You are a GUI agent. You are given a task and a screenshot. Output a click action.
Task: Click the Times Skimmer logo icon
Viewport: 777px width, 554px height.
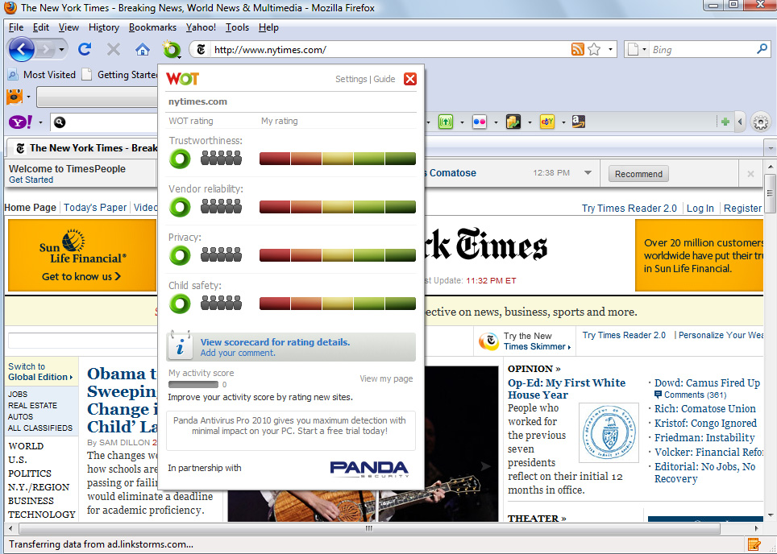click(x=488, y=341)
